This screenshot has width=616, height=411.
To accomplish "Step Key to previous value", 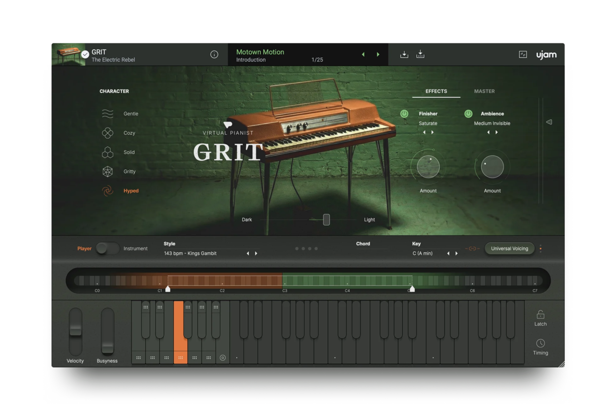I will (448, 254).
